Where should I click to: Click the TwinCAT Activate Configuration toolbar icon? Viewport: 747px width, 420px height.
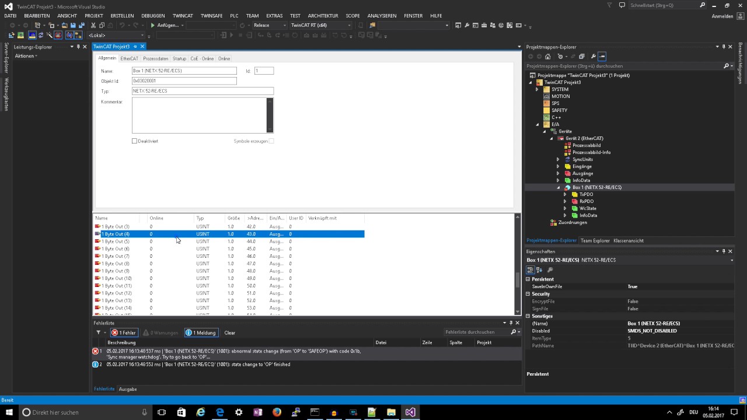tap(11, 35)
